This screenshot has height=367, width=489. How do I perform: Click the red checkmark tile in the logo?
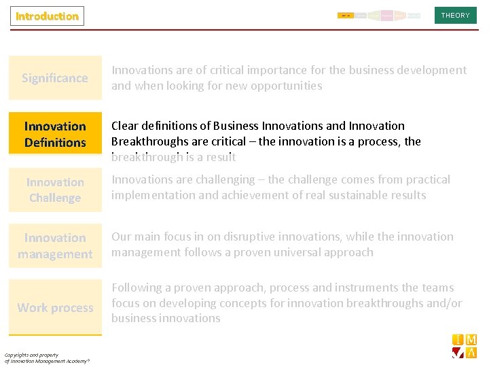(x=458, y=353)
